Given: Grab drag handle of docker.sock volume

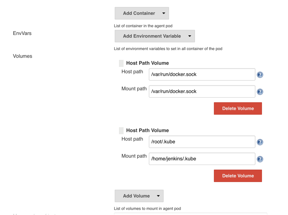Looking at the screenshot, I should (121, 63).
